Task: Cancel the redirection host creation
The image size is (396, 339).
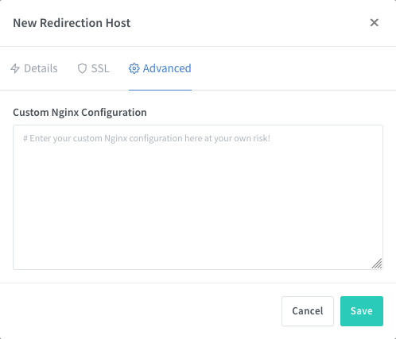Action: (308, 311)
